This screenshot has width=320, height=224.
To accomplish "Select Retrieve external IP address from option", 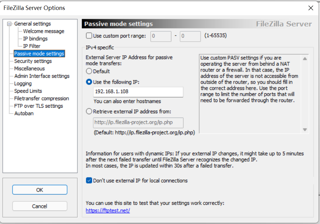I will click(89, 111).
